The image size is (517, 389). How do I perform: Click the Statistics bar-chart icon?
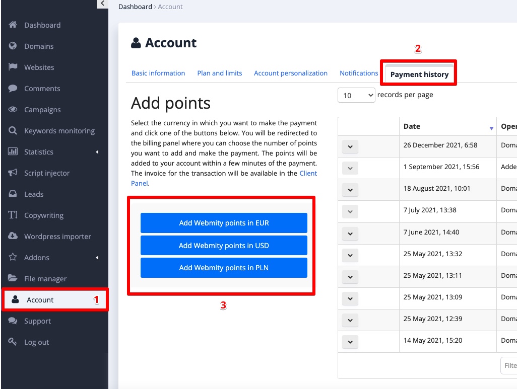[x=14, y=152]
